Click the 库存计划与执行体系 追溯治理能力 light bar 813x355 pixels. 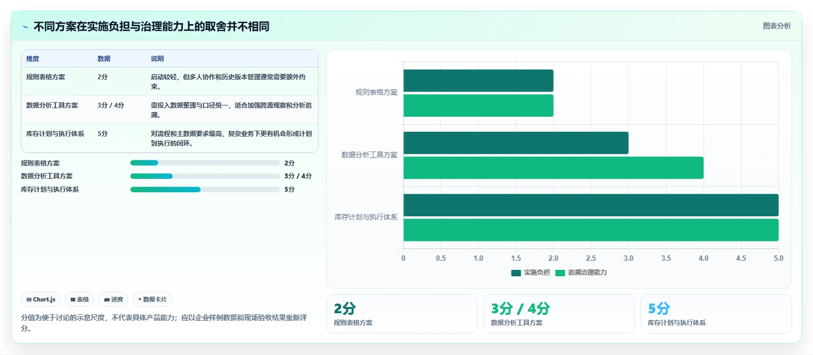click(591, 230)
